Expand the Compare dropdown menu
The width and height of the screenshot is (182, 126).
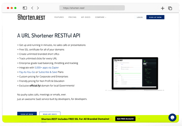pos(100,17)
